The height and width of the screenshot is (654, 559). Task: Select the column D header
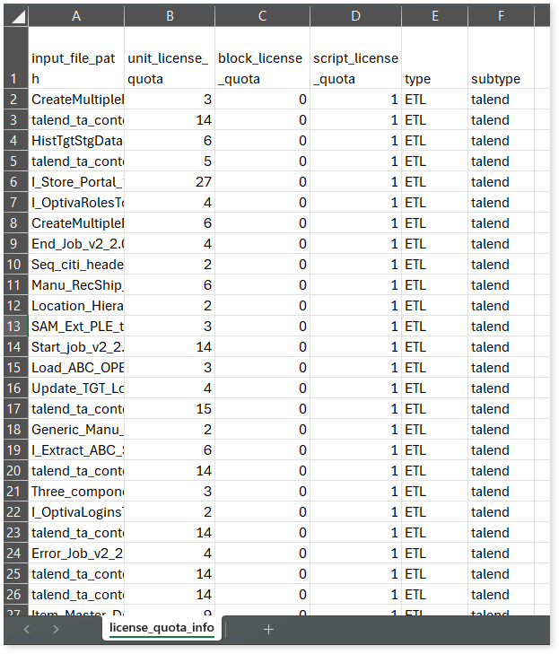(356, 16)
